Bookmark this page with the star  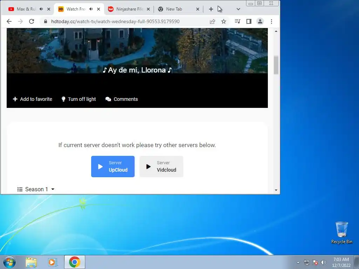click(x=224, y=21)
